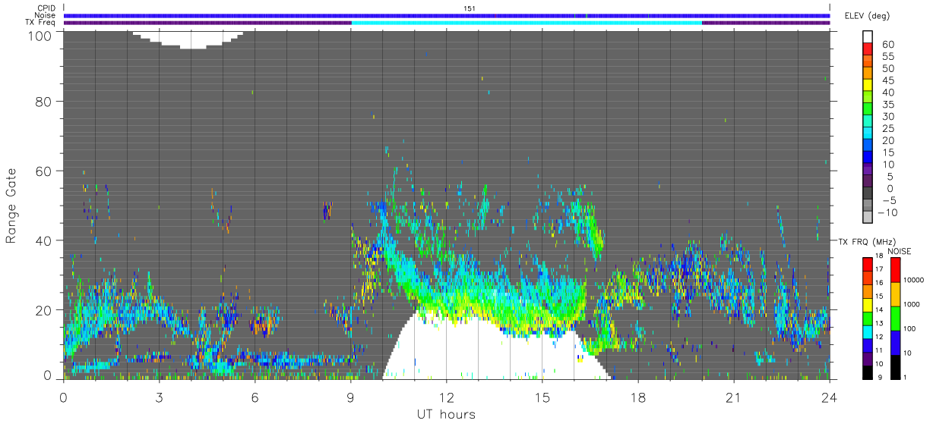Pick the yellow segment of the ELEV colorbar
933x430 pixels.
click(x=868, y=86)
